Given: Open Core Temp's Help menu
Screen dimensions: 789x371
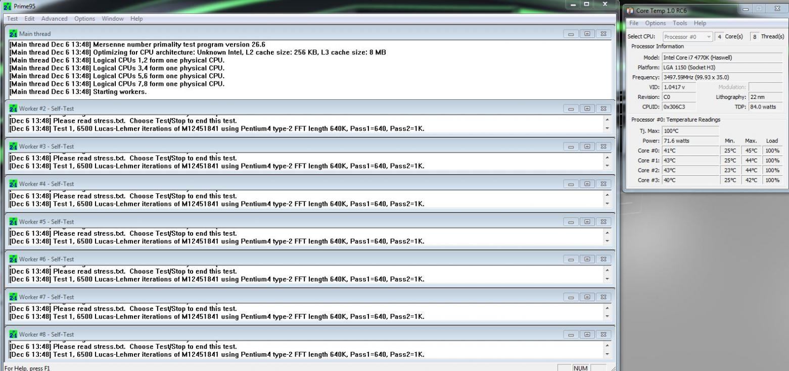Looking at the screenshot, I should click(x=700, y=23).
